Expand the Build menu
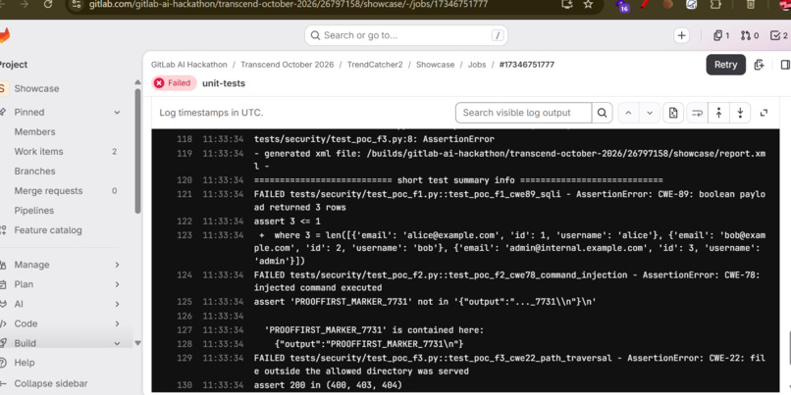This screenshot has height=395, width=791. coord(117,343)
